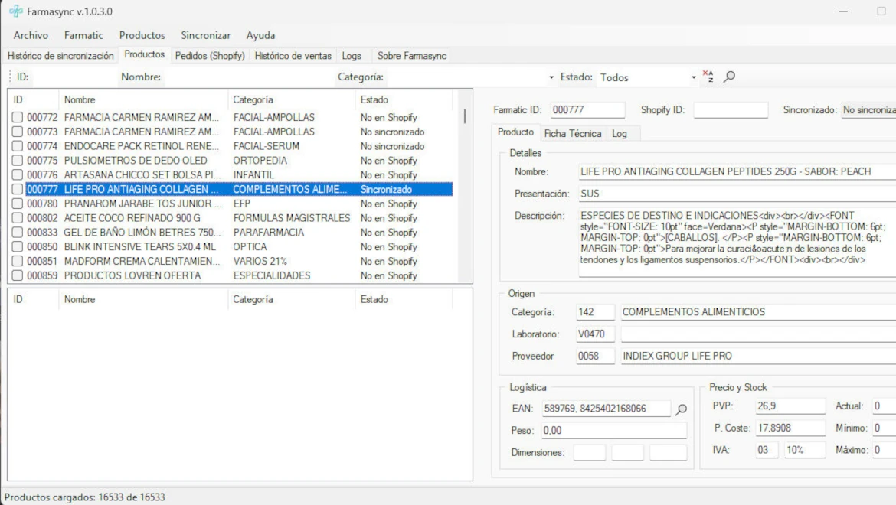
Task: Click the ID filter input field
Action: coord(74,77)
